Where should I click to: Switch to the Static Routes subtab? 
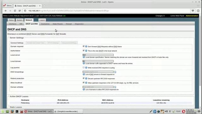(x=57, y=24)
